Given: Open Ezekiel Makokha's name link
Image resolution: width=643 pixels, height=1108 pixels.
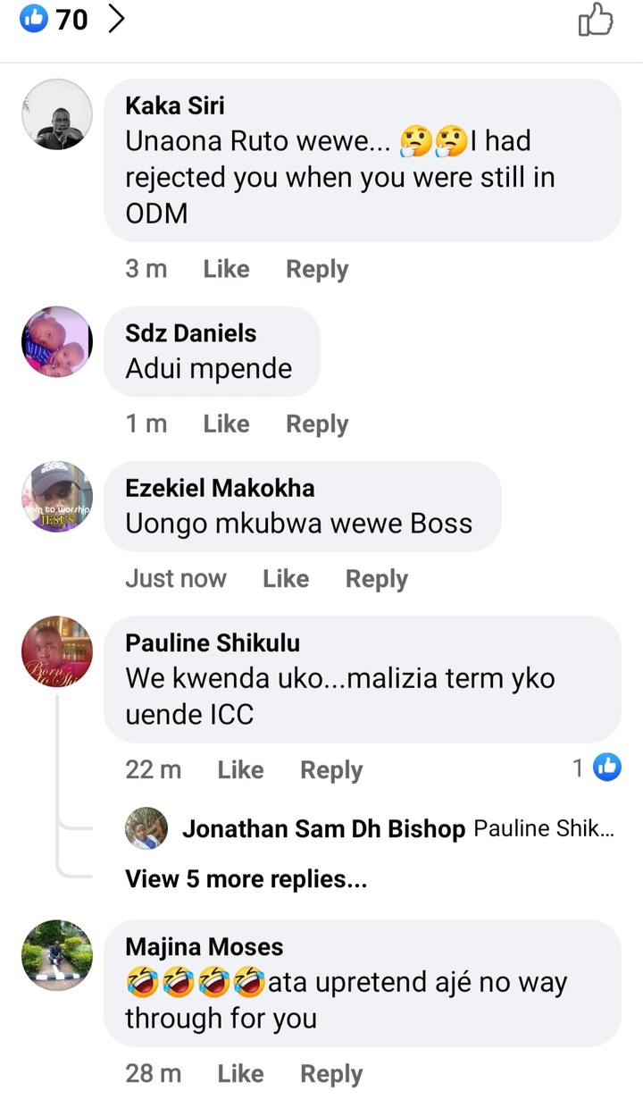Looking at the screenshot, I should coord(220,488).
